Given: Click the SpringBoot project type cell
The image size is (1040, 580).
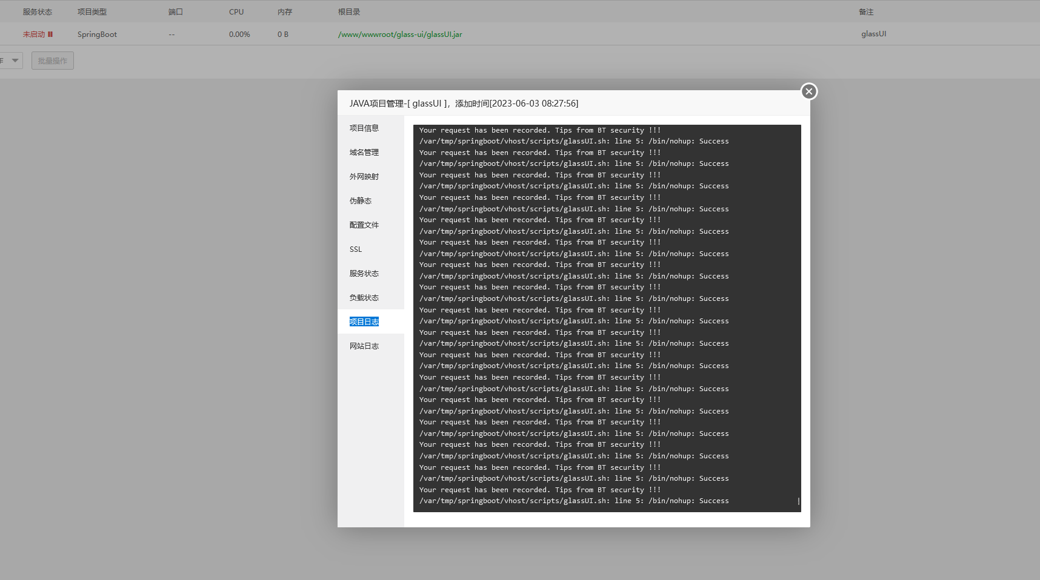Looking at the screenshot, I should [x=97, y=35].
